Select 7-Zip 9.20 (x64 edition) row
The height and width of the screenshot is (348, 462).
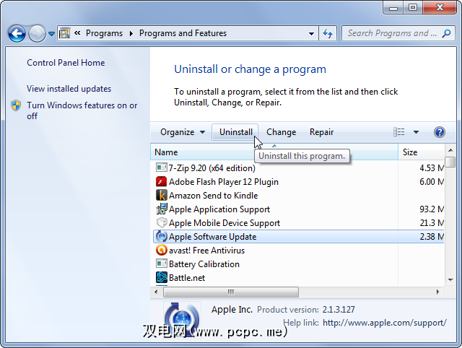298,168
